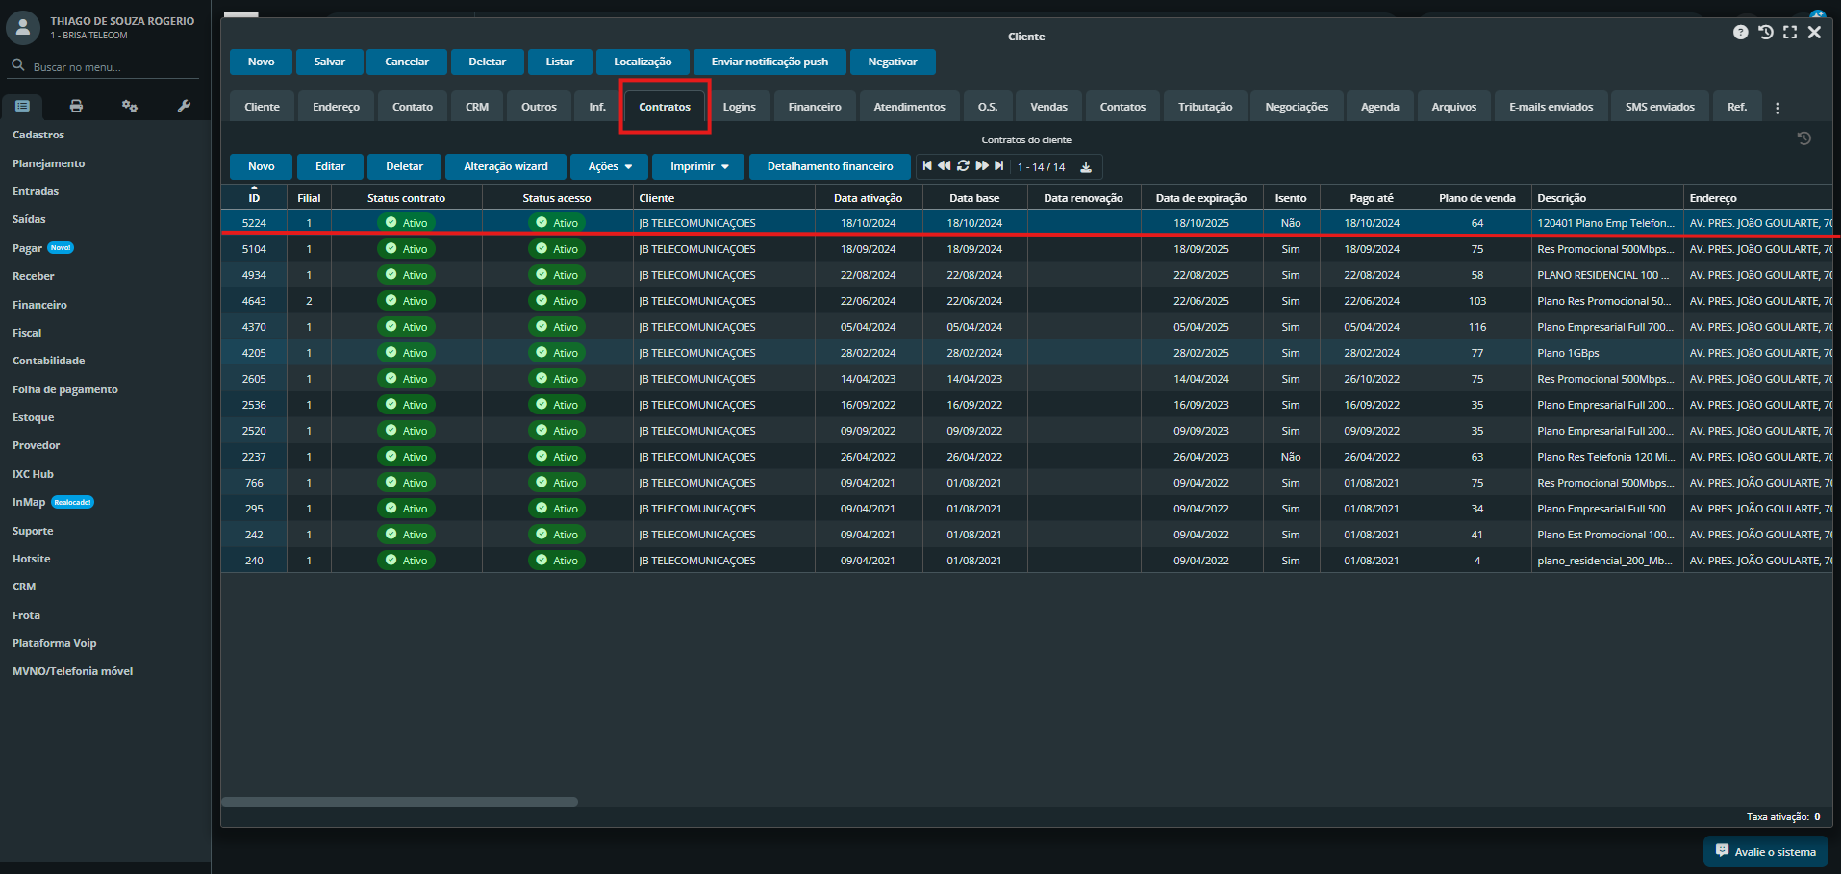The image size is (1841, 874).
Task: Switch sidebar to the printer reports icon
Action: coord(76,106)
